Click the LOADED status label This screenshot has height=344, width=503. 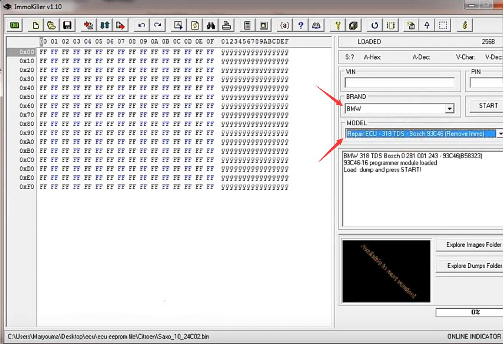point(369,42)
